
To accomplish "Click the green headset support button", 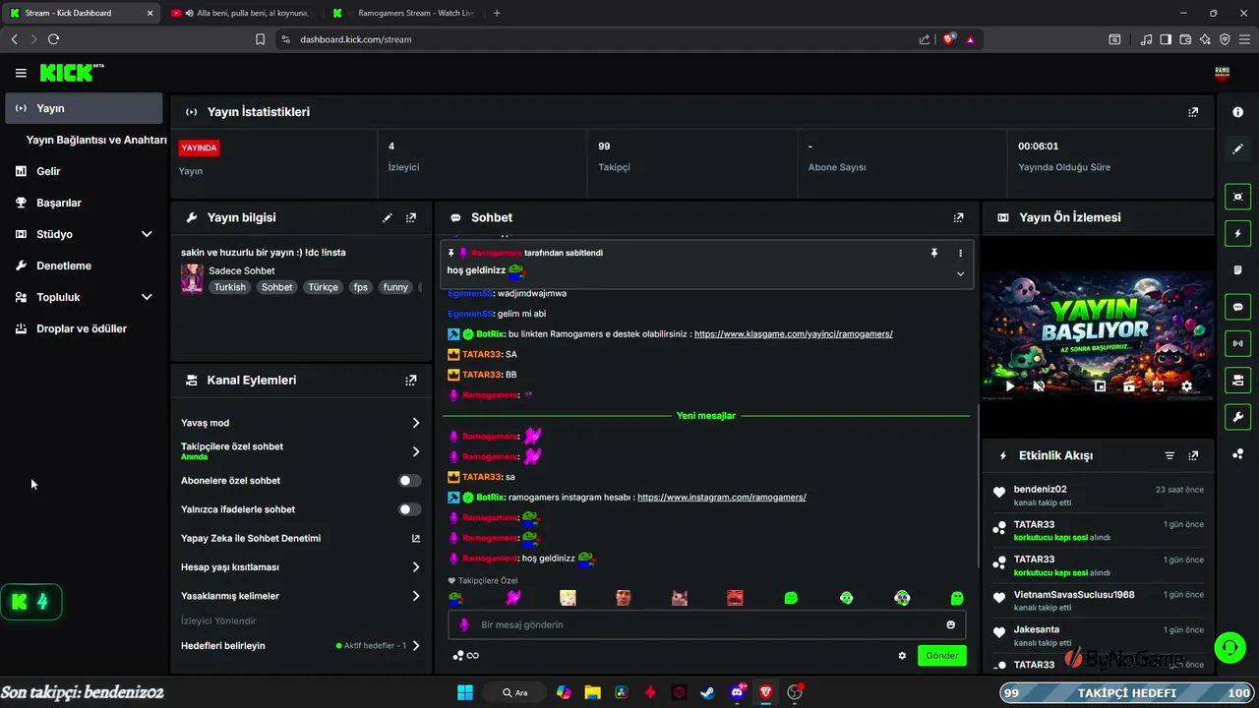I will click(1229, 648).
